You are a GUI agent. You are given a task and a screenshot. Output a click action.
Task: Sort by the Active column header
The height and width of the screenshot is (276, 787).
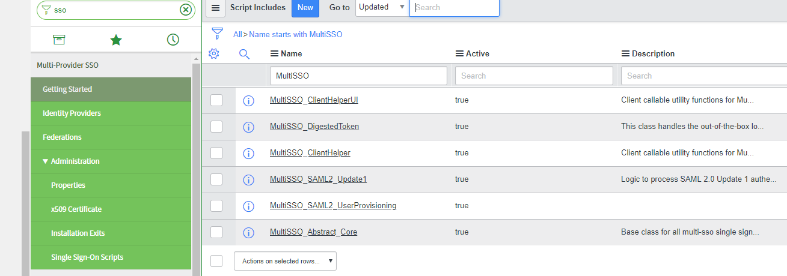(x=477, y=53)
